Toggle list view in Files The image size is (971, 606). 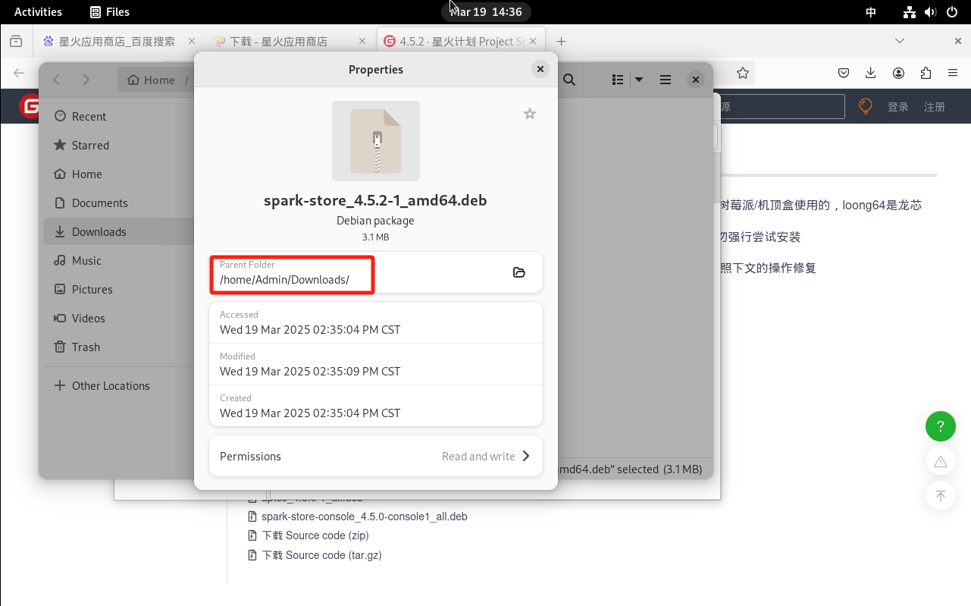(618, 80)
